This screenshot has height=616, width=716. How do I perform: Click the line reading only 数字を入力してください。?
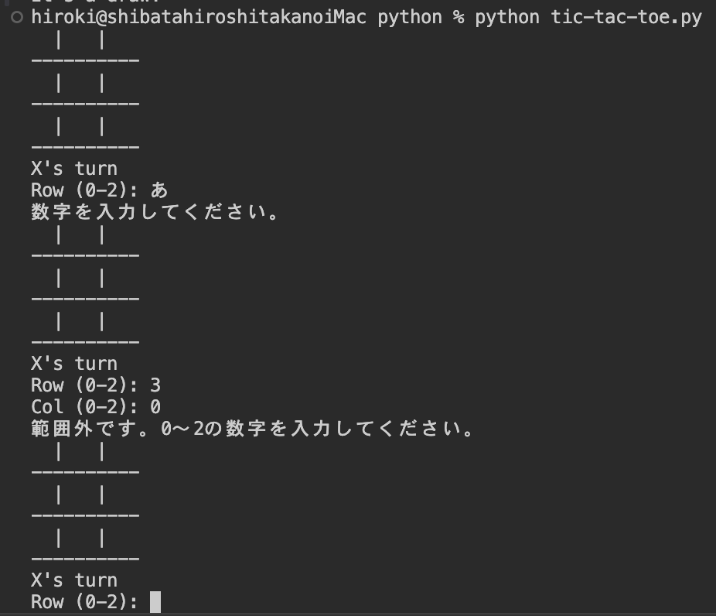(155, 211)
